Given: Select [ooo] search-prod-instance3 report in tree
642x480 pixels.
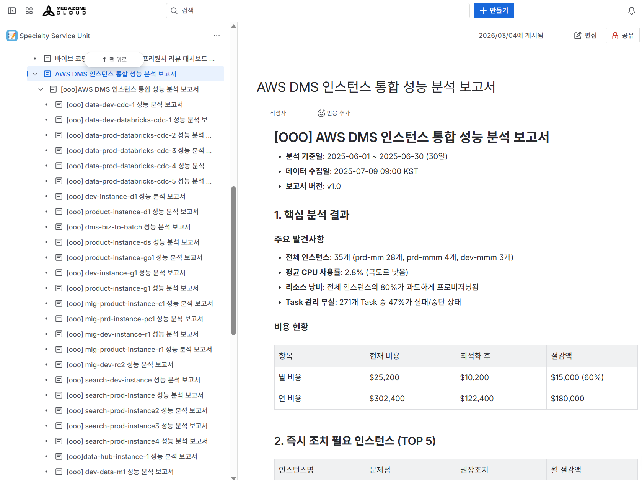Looking at the screenshot, I should [x=137, y=426].
